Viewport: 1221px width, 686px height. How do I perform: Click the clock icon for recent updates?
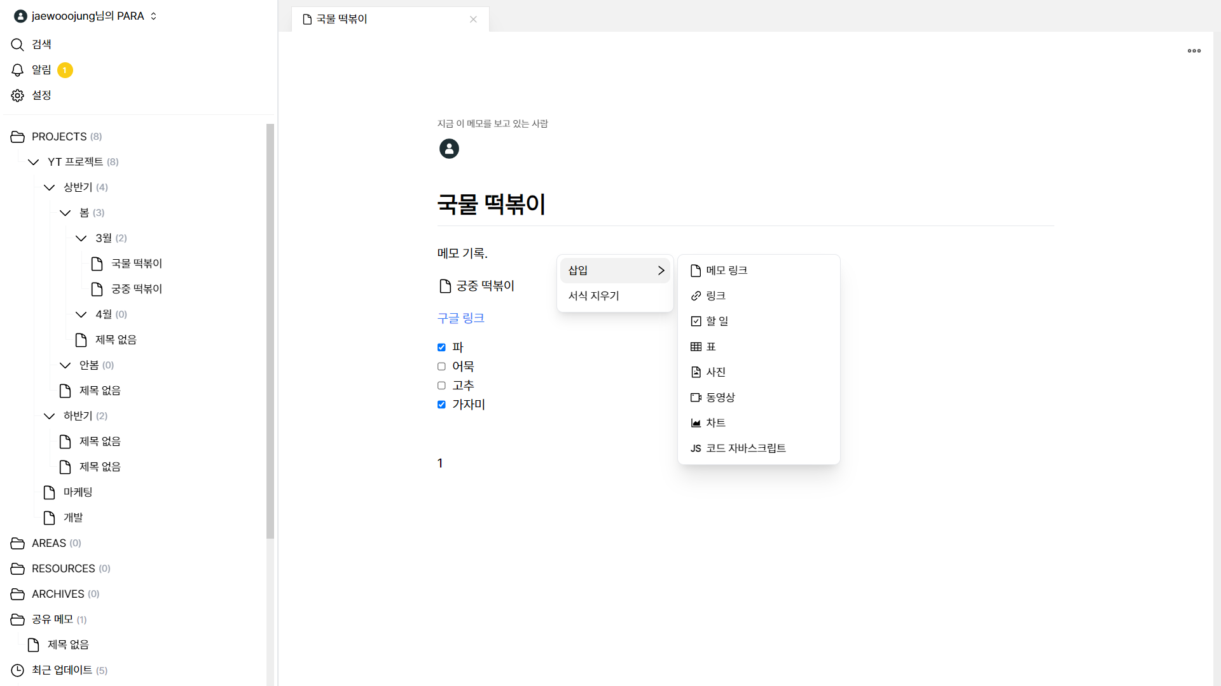pos(17,670)
